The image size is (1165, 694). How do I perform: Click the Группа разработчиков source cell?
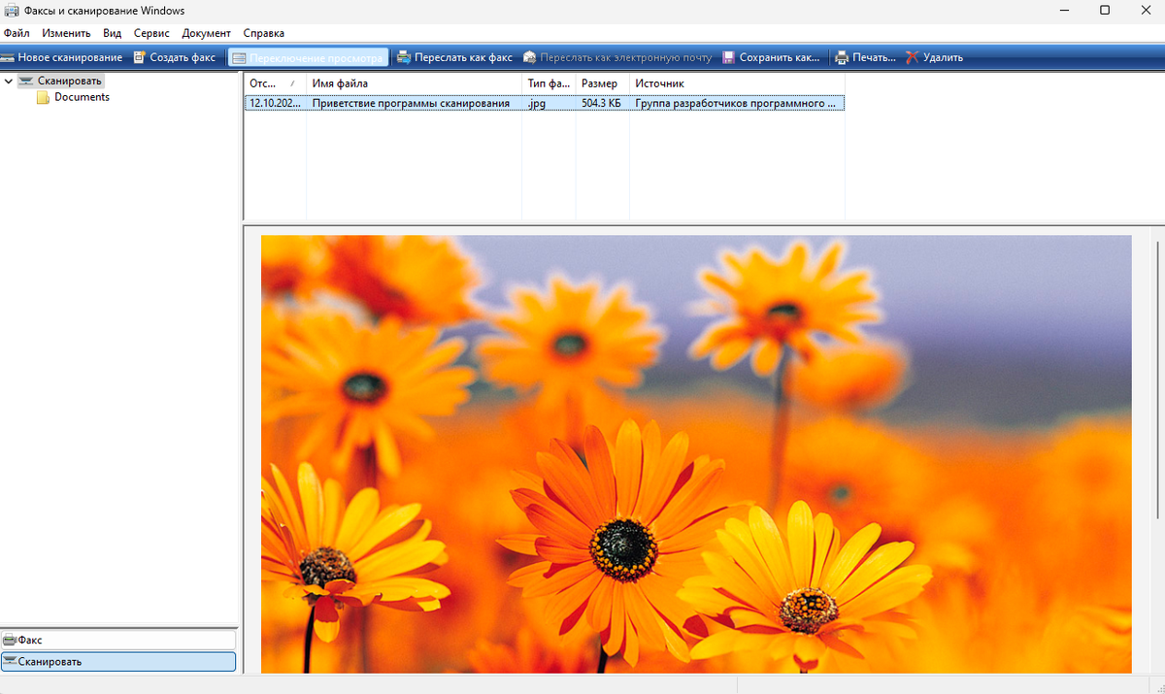pos(736,103)
